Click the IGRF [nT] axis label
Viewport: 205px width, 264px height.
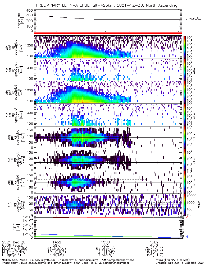[x=17, y=227]
